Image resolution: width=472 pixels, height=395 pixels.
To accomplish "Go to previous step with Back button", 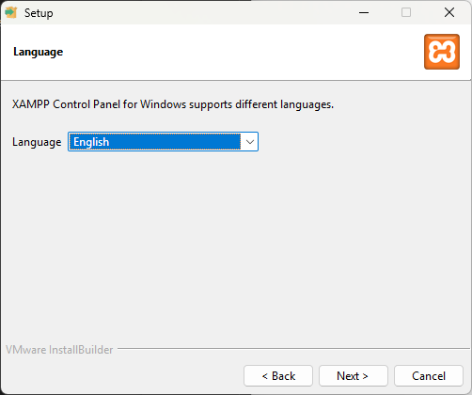I will pyautogui.click(x=278, y=375).
